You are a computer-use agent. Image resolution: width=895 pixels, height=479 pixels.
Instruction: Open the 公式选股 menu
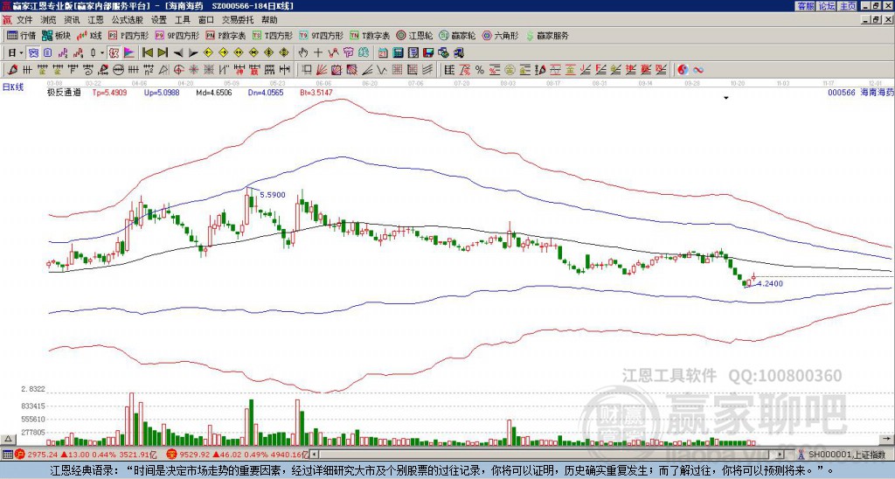(x=128, y=20)
